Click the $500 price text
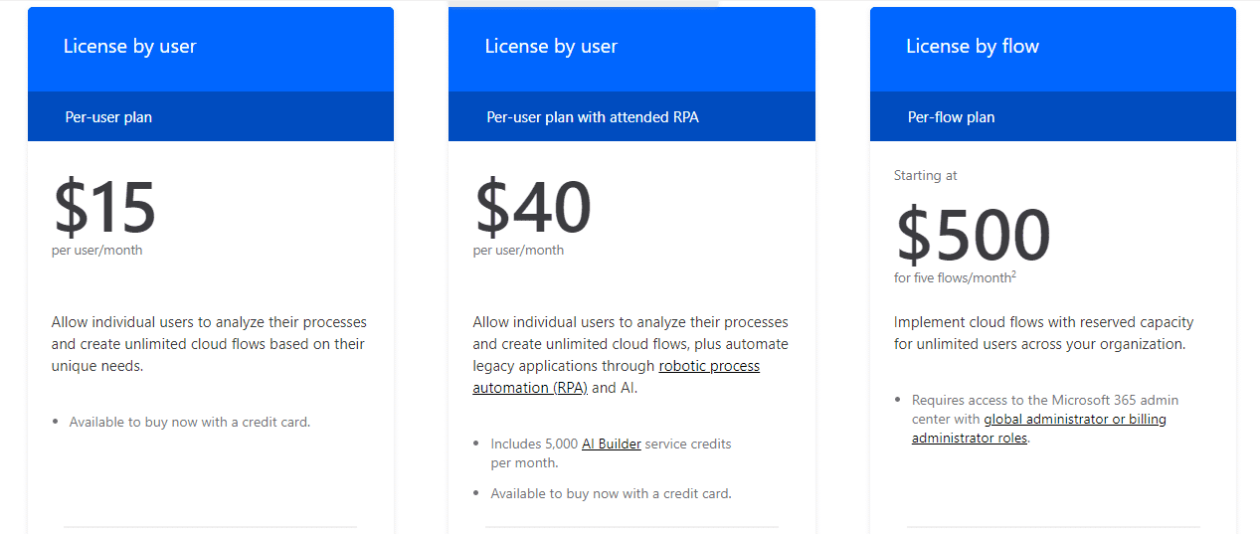This screenshot has height=534, width=1260. pyautogui.click(x=973, y=236)
